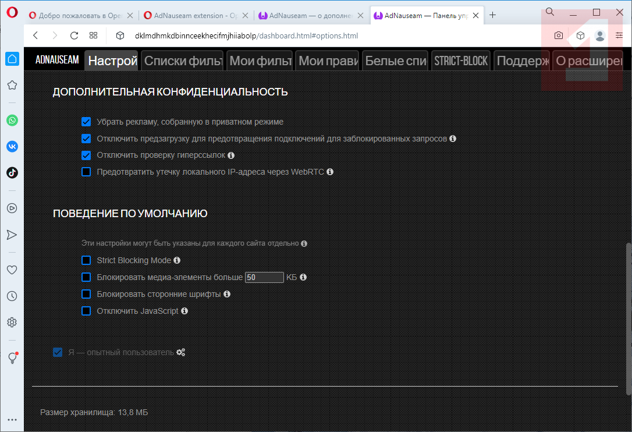
Task: Open the three-dots sidebar setup menu
Action: tap(12, 420)
